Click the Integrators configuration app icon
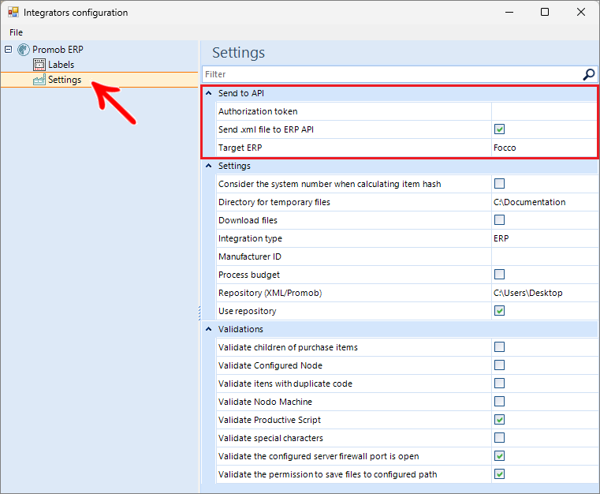 pos(13,13)
